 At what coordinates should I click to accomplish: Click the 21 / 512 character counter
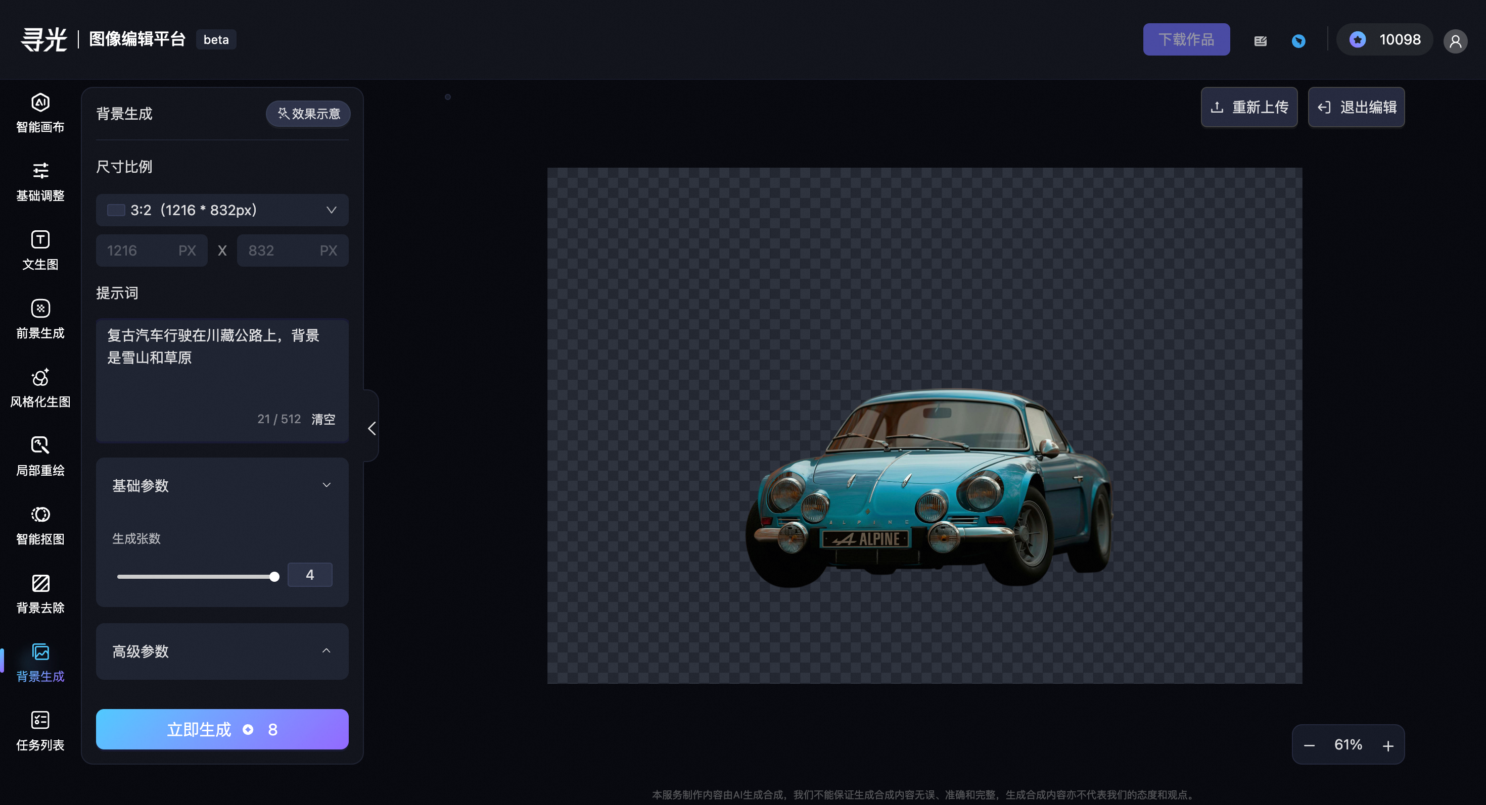pos(279,419)
